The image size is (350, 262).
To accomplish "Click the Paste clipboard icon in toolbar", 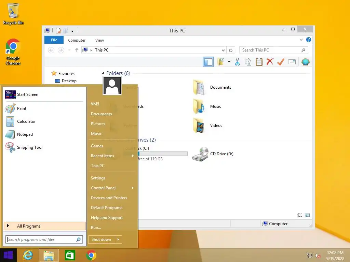I will click(x=259, y=62).
